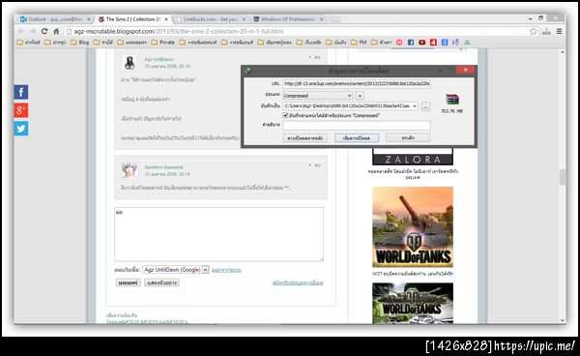Open the blue Google bookmark icon
The width and height of the screenshot is (580, 356).
coord(445,43)
